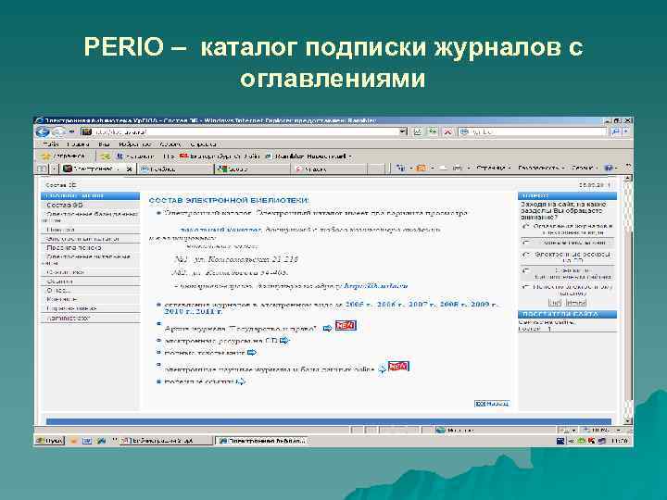Open the Сервис command bar dropdown

coord(585,169)
